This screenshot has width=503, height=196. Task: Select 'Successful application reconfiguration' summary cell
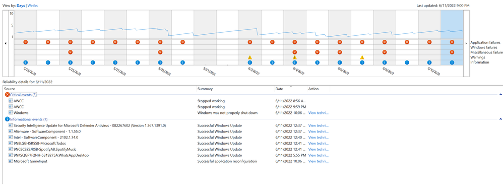pos(227,161)
